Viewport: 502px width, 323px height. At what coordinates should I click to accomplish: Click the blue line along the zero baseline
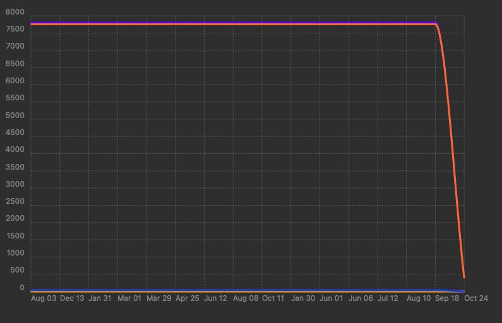pos(247,290)
